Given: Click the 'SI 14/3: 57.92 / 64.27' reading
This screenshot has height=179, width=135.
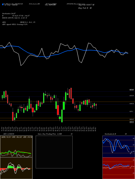Looking at the screenshot, I should click(x=20, y=16).
